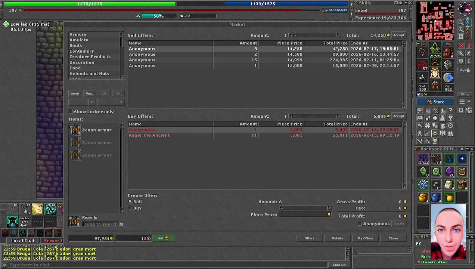
Task: Toggle the E expert mode button
Action: (469, 61)
